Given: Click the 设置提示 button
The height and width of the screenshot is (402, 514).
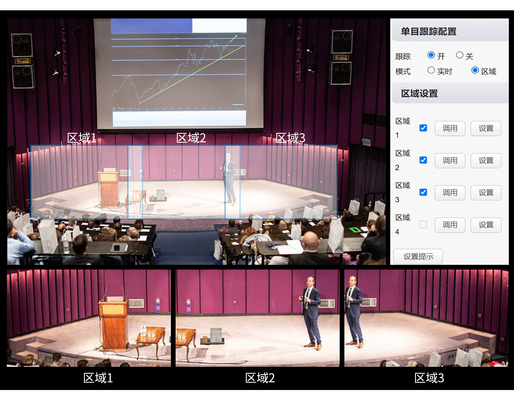Looking at the screenshot, I should pyautogui.click(x=418, y=257).
